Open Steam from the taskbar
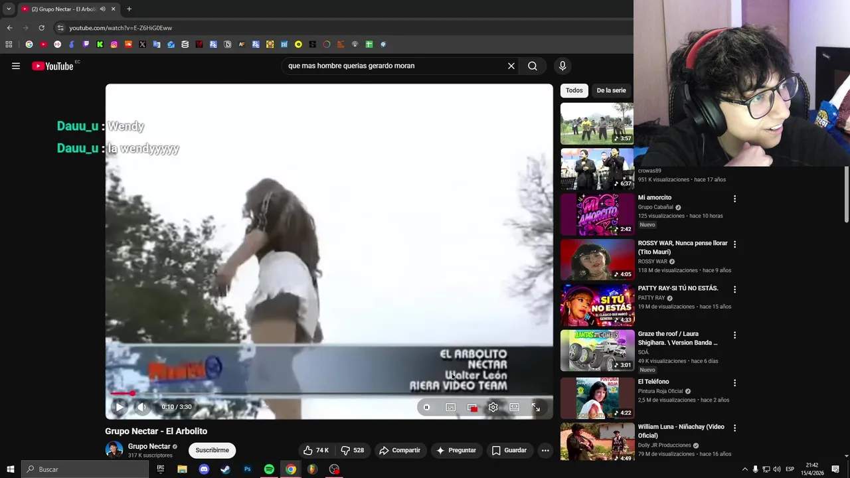 pyautogui.click(x=225, y=469)
